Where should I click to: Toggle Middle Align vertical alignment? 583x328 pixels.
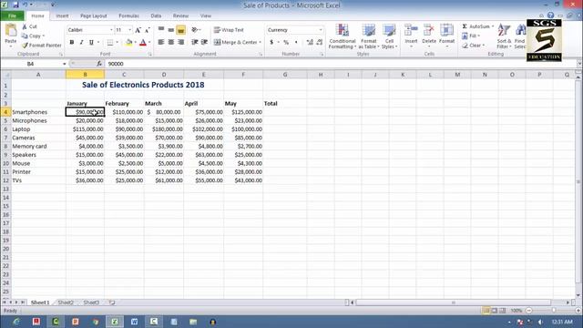171,30
